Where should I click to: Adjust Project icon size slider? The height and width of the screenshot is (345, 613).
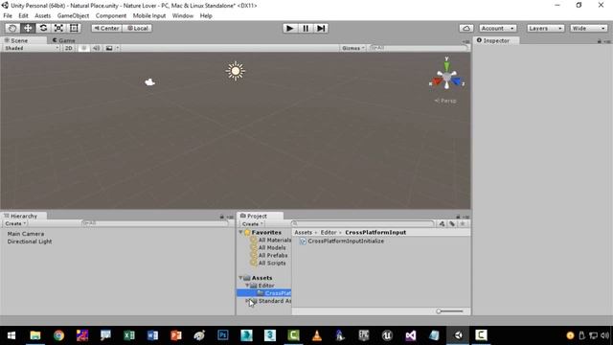pyautogui.click(x=449, y=311)
